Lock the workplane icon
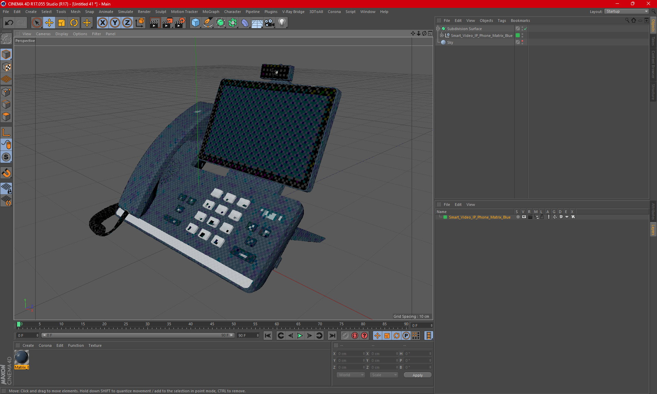The image size is (657, 394). 6,188
